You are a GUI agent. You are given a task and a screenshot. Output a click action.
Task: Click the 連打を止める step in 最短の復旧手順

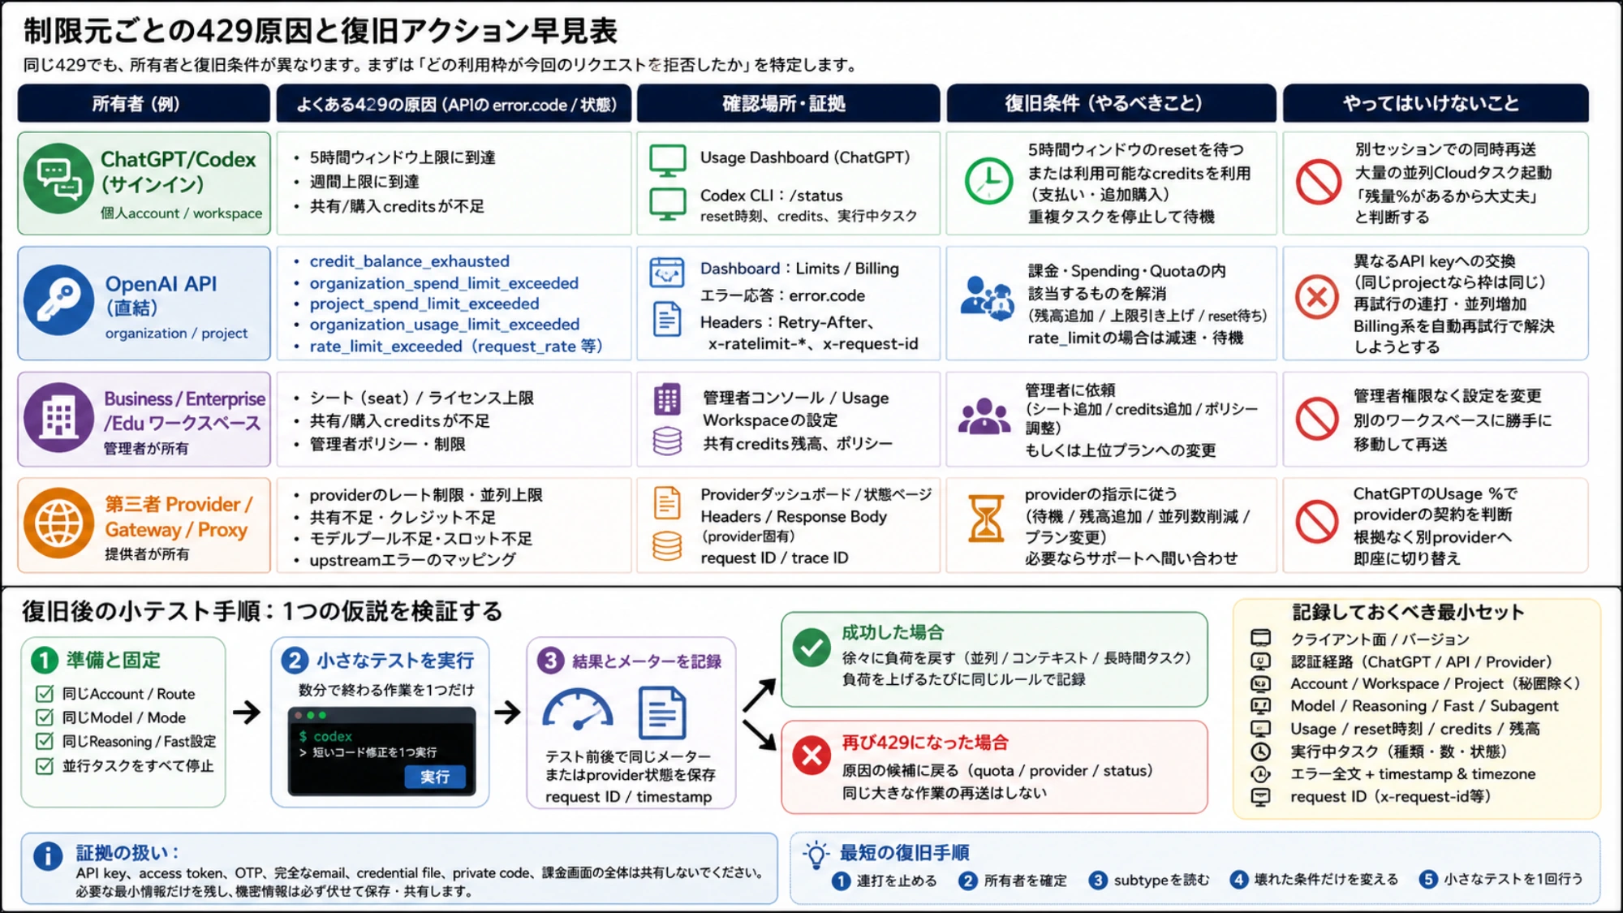[897, 881]
